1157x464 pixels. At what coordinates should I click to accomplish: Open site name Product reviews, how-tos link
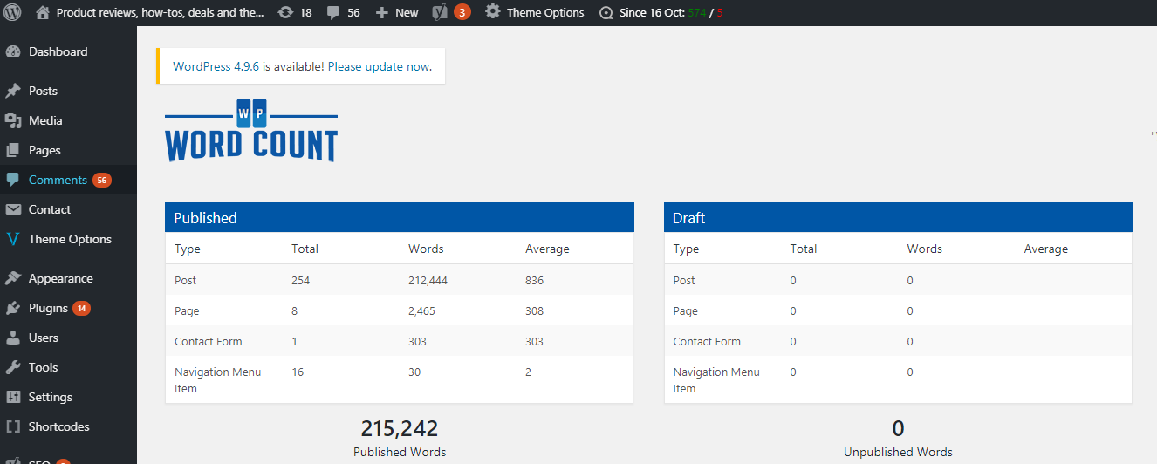[x=160, y=12]
